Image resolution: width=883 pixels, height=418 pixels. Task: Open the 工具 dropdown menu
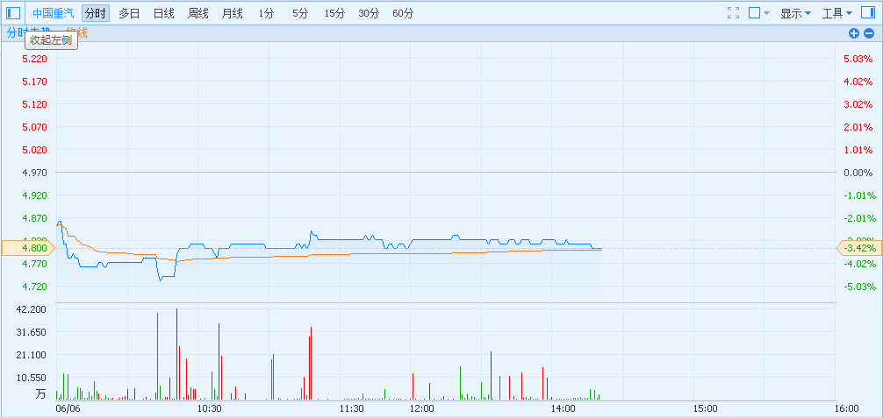[836, 13]
